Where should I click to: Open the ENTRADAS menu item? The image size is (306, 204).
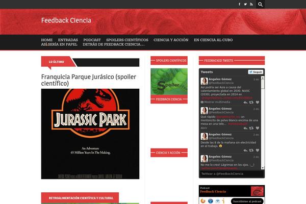[68, 40]
